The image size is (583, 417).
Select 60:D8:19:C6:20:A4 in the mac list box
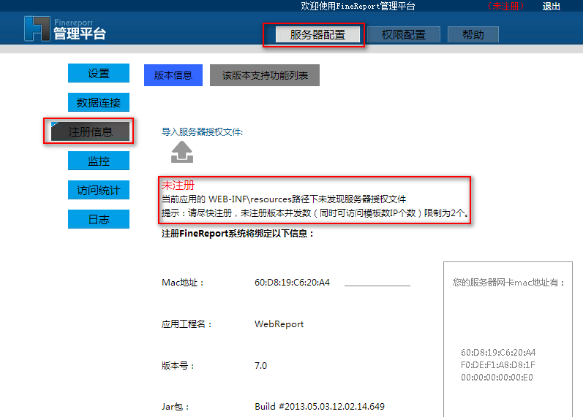(498, 353)
